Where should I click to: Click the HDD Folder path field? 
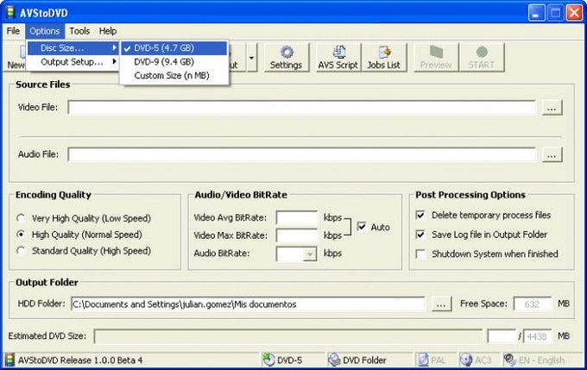click(x=248, y=304)
